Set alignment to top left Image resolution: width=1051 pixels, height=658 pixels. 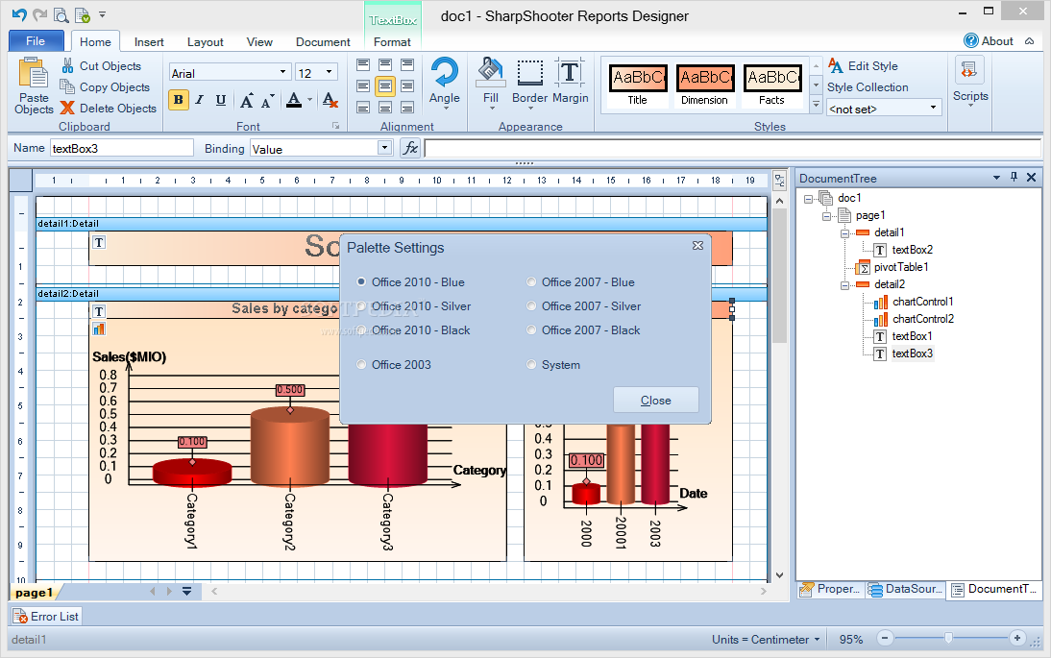point(363,65)
